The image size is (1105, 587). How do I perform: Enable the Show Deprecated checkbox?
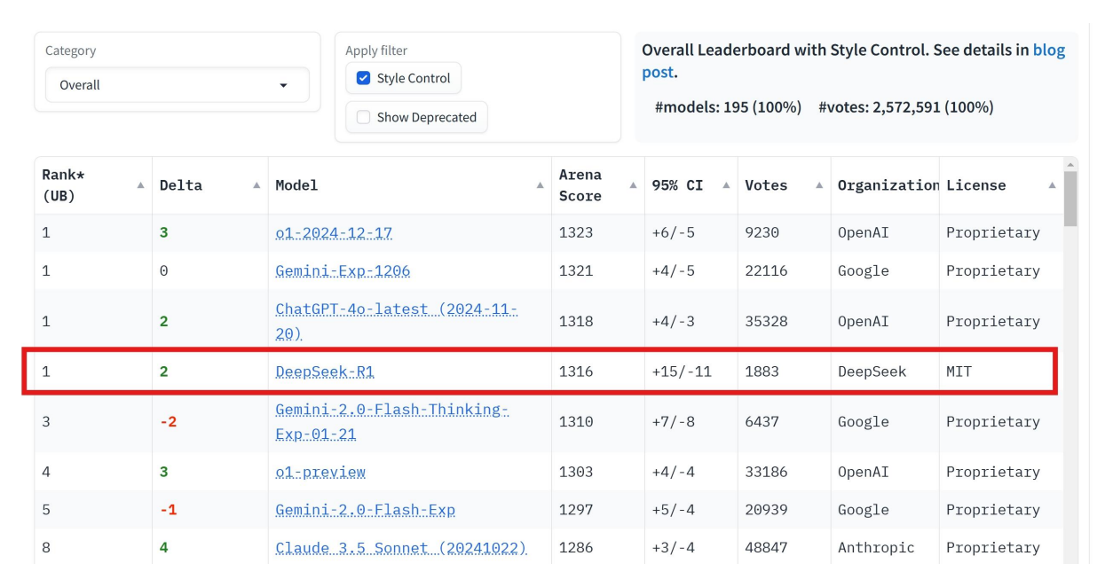(x=363, y=117)
